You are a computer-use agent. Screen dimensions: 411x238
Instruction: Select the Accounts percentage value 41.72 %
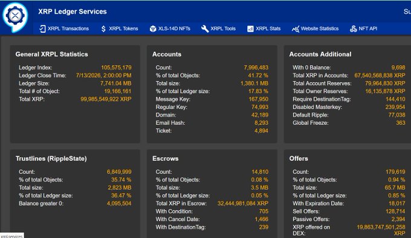coord(258,76)
